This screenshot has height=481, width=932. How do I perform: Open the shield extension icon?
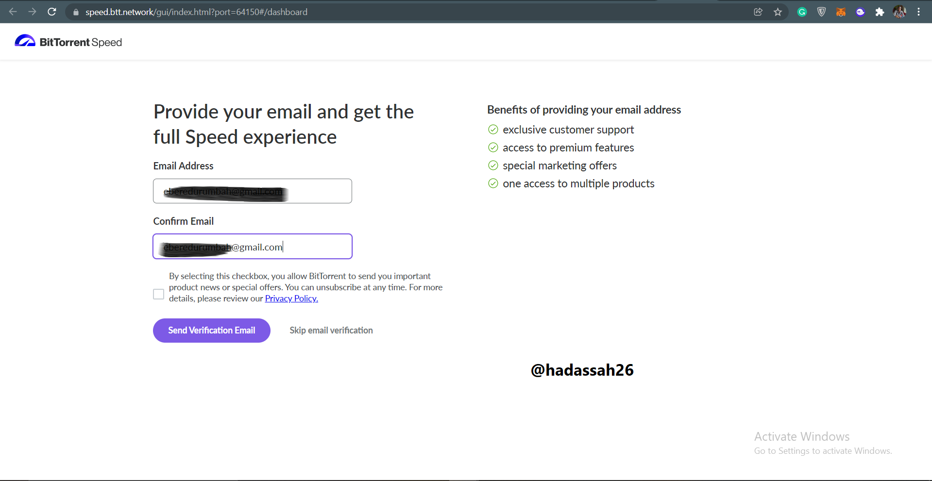click(x=821, y=12)
